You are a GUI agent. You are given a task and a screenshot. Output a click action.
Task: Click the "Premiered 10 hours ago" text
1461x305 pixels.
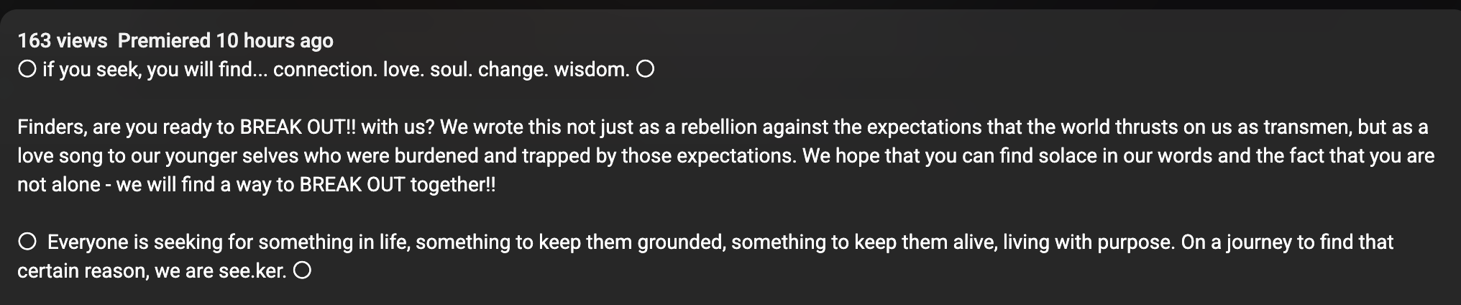click(226, 41)
